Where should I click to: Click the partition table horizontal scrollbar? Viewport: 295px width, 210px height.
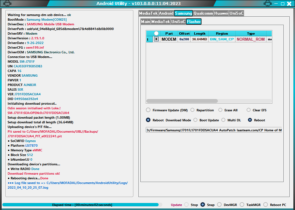(x=182, y=101)
